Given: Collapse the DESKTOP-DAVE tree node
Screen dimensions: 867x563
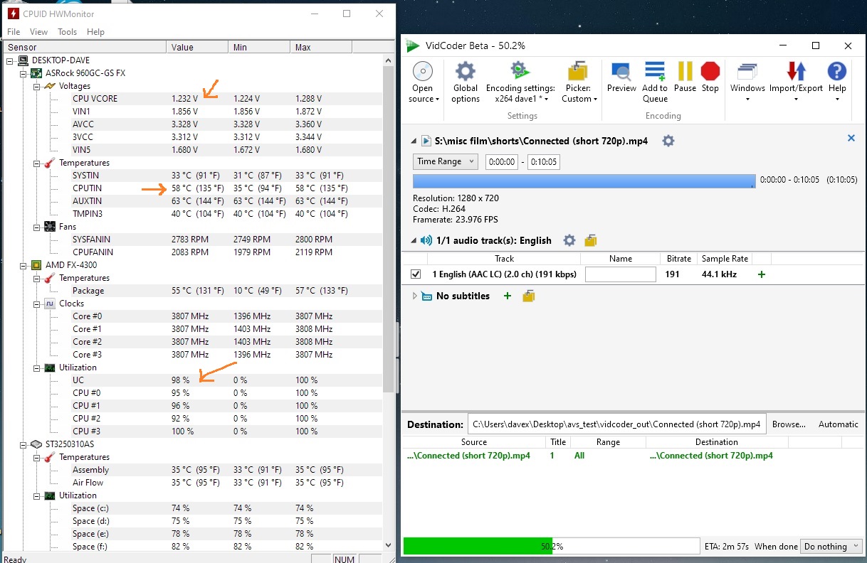Looking at the screenshot, I should click(10, 60).
